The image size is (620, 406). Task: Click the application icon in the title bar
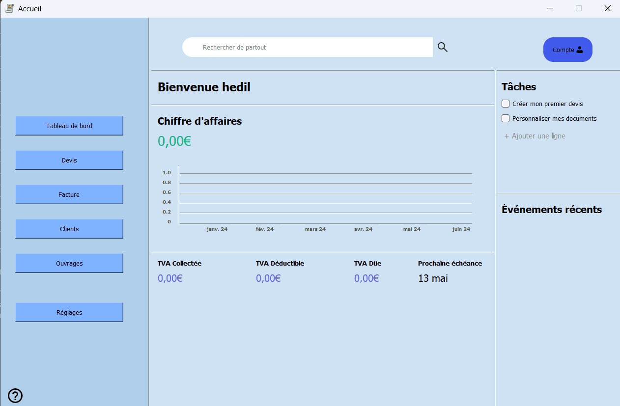(x=9, y=8)
